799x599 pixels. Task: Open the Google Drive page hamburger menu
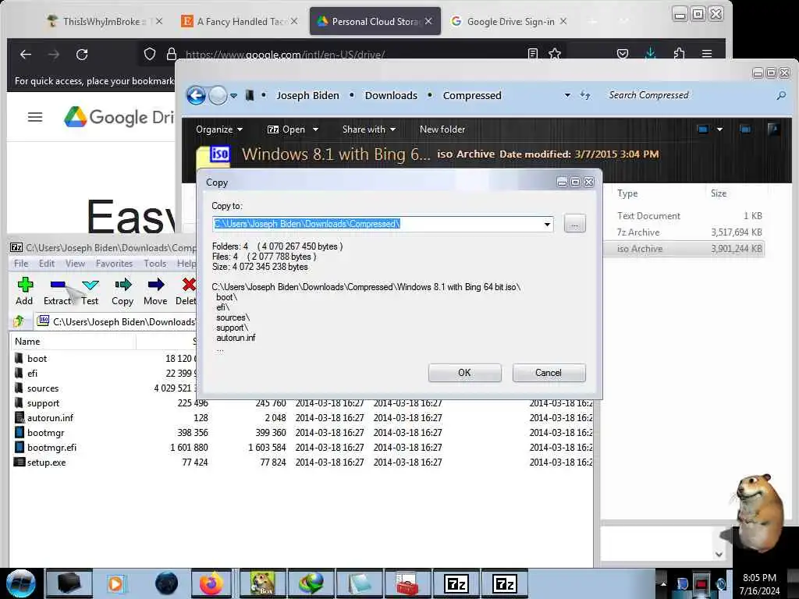click(x=35, y=117)
